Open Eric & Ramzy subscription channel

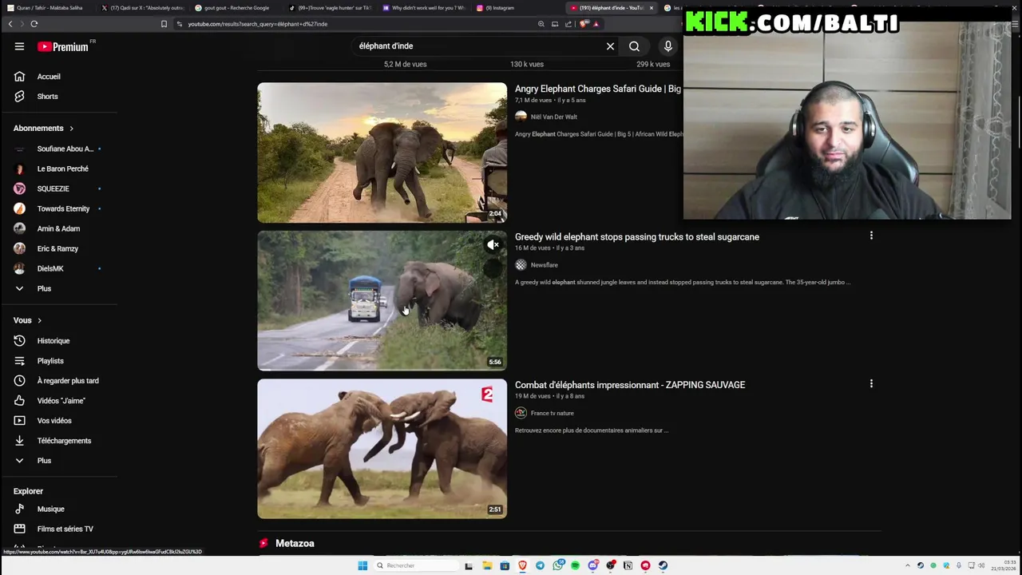tap(57, 248)
